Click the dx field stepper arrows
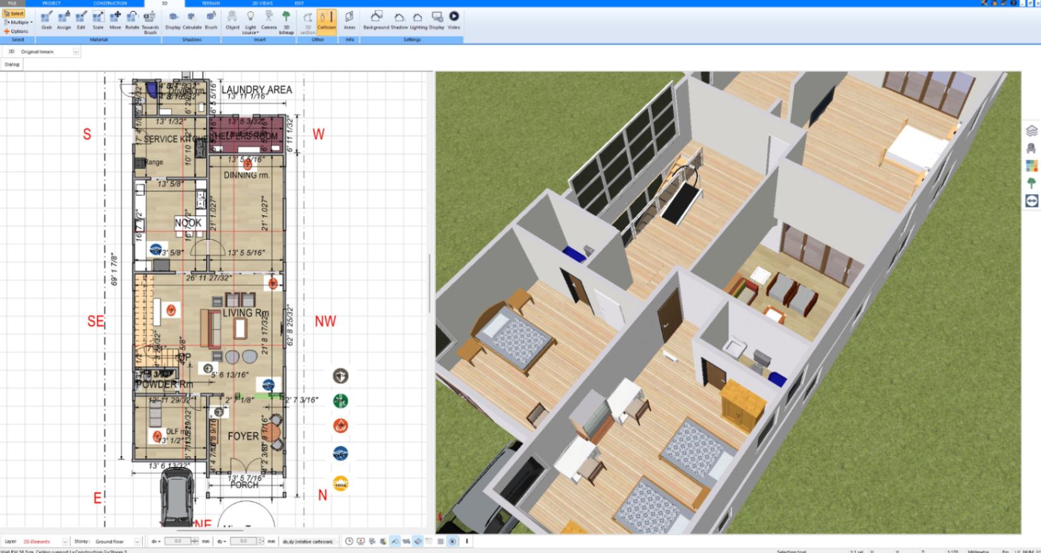 tap(195, 542)
